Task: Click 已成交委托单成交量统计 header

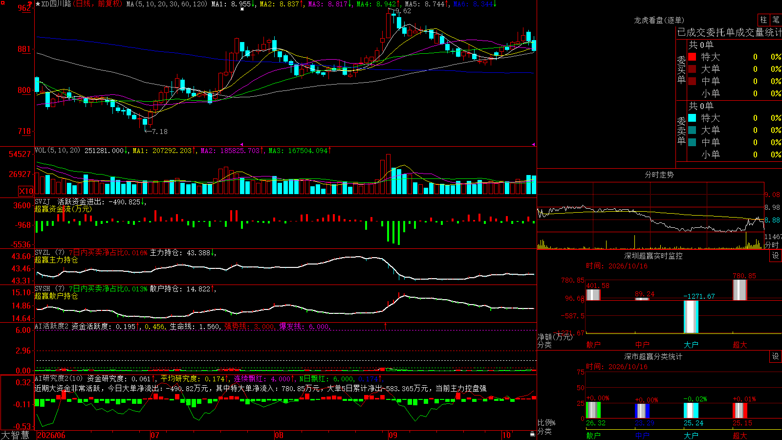Action: click(x=729, y=32)
